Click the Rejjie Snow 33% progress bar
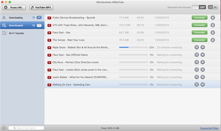Viewport: 221px width, 131px height. pos(133,47)
